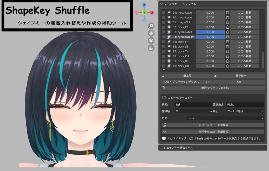The image size is (269, 171).
Task: Click the copy icon on the ミラーコピー button
Action: click(164, 125)
